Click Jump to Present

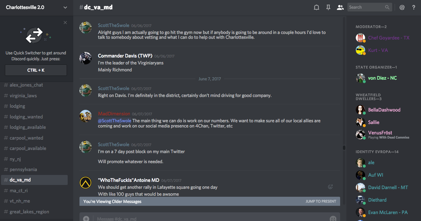(x=321, y=201)
